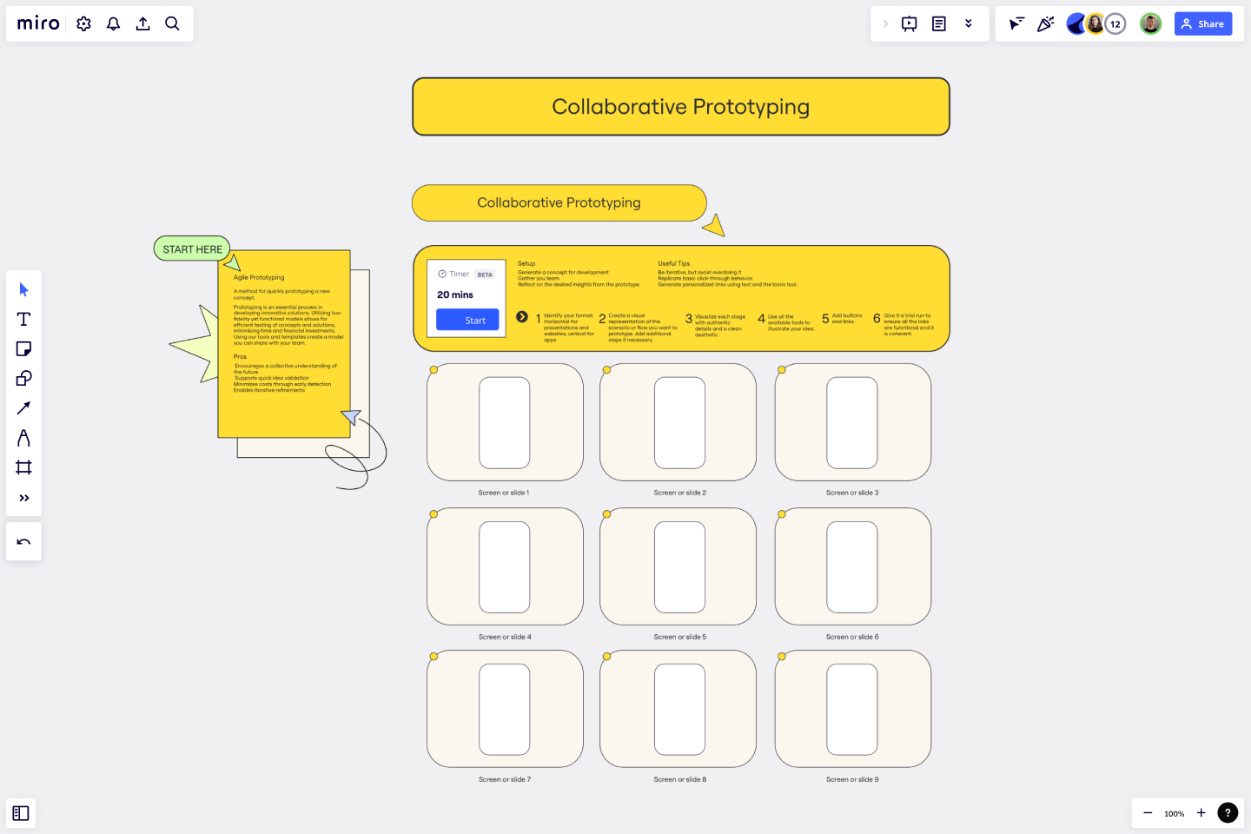Trigger the confetti reactions icon

coord(1045,23)
